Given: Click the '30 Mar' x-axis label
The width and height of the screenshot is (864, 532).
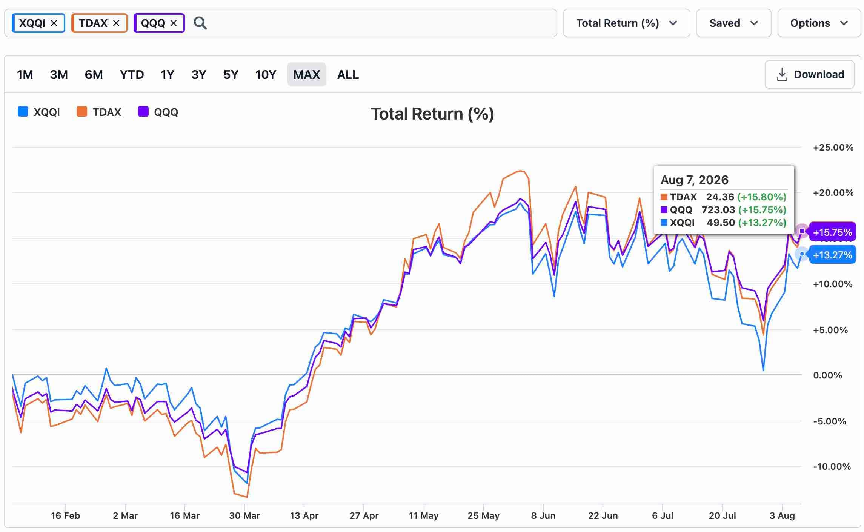Looking at the screenshot, I should pos(244,515).
